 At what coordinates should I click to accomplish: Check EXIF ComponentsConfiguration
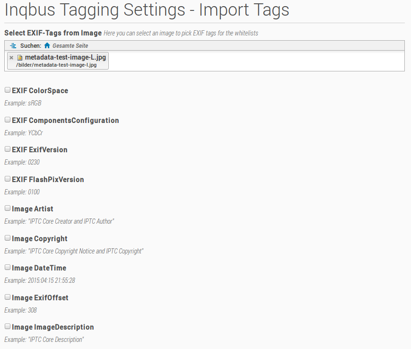click(7, 119)
